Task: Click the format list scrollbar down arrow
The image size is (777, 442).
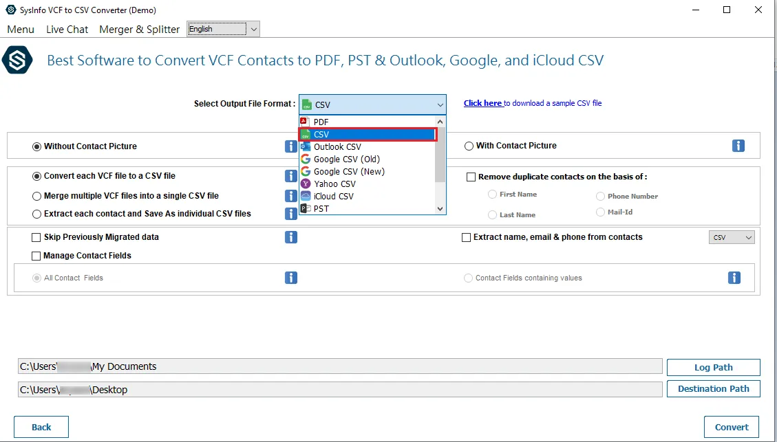Action: (440, 208)
